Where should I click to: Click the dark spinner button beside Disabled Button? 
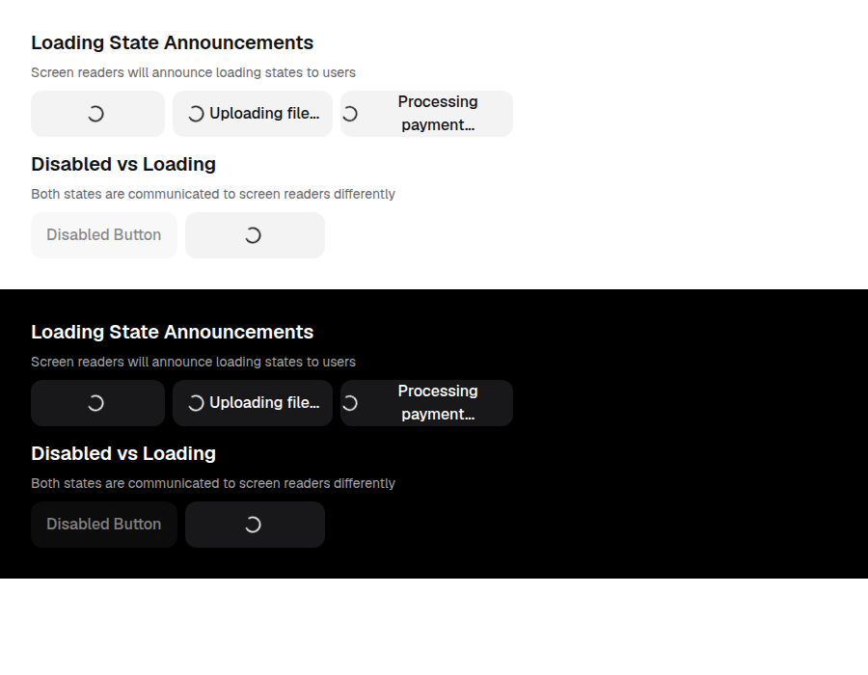click(x=256, y=525)
